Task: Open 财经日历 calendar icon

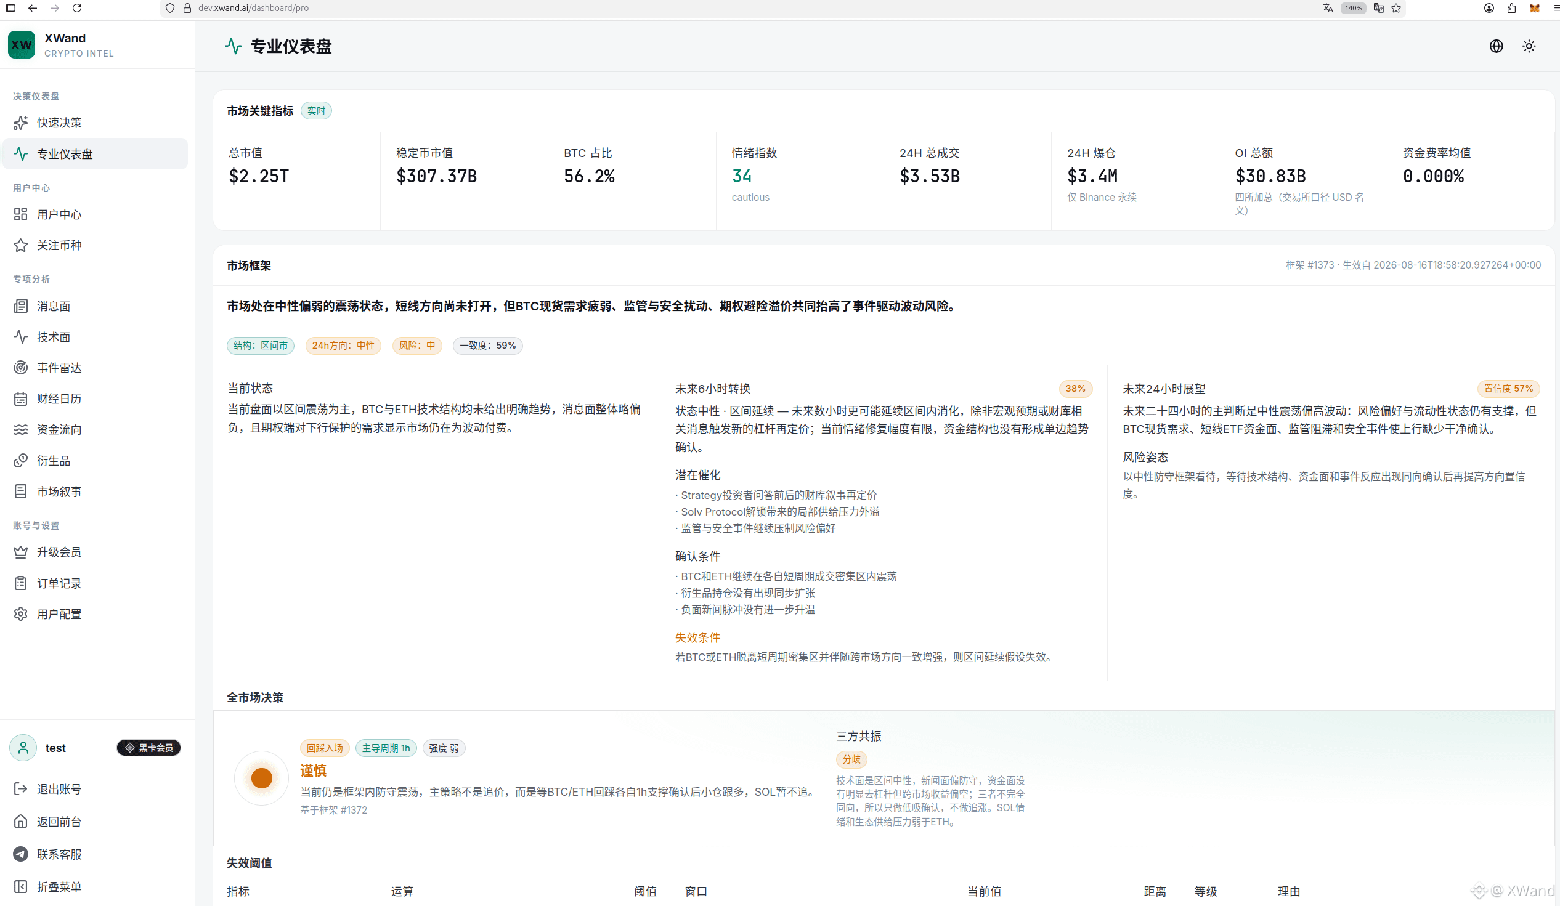Action: click(x=20, y=398)
